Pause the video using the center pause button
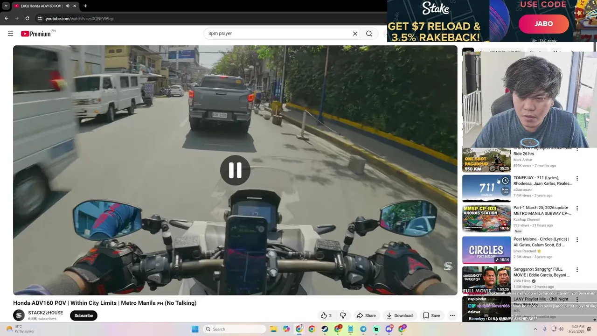Image resolution: width=597 pixels, height=336 pixels. click(235, 170)
